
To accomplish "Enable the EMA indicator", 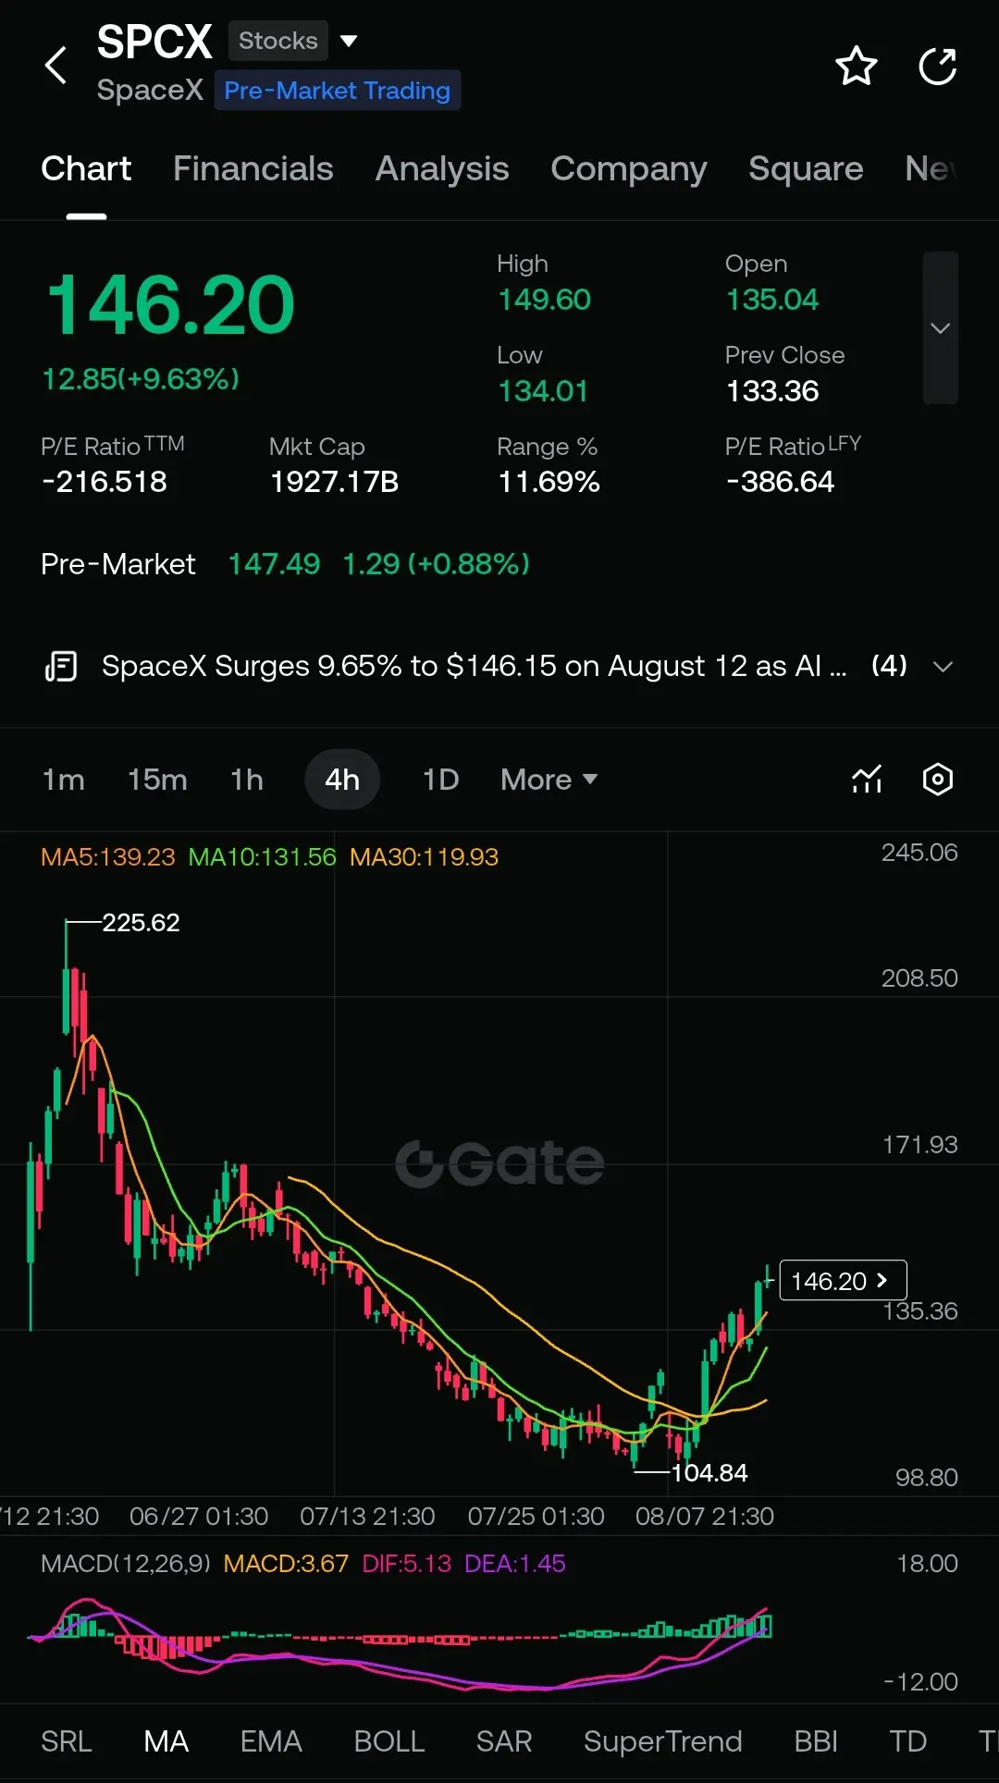I will click(271, 1741).
